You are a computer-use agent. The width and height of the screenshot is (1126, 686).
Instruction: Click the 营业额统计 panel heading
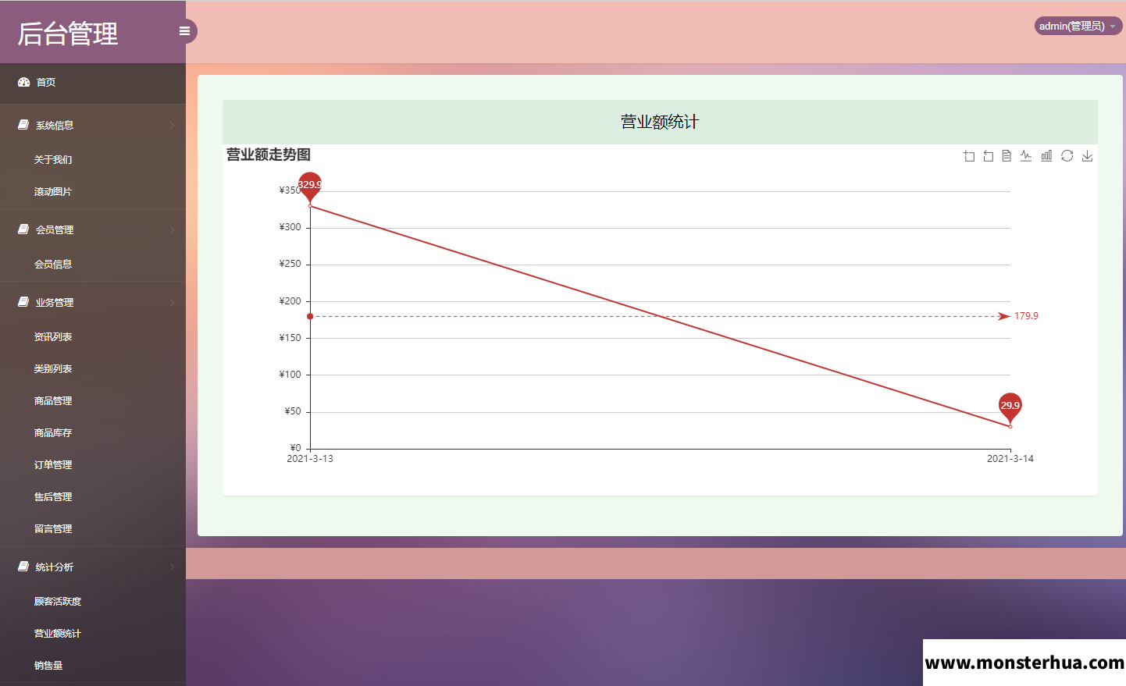(660, 122)
